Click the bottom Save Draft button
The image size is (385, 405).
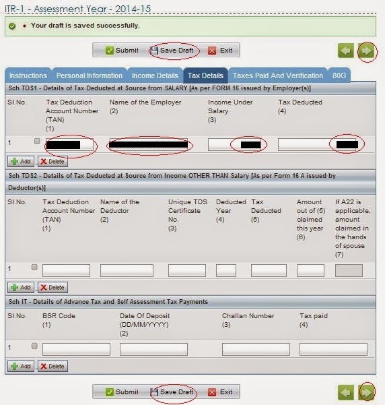click(x=172, y=392)
